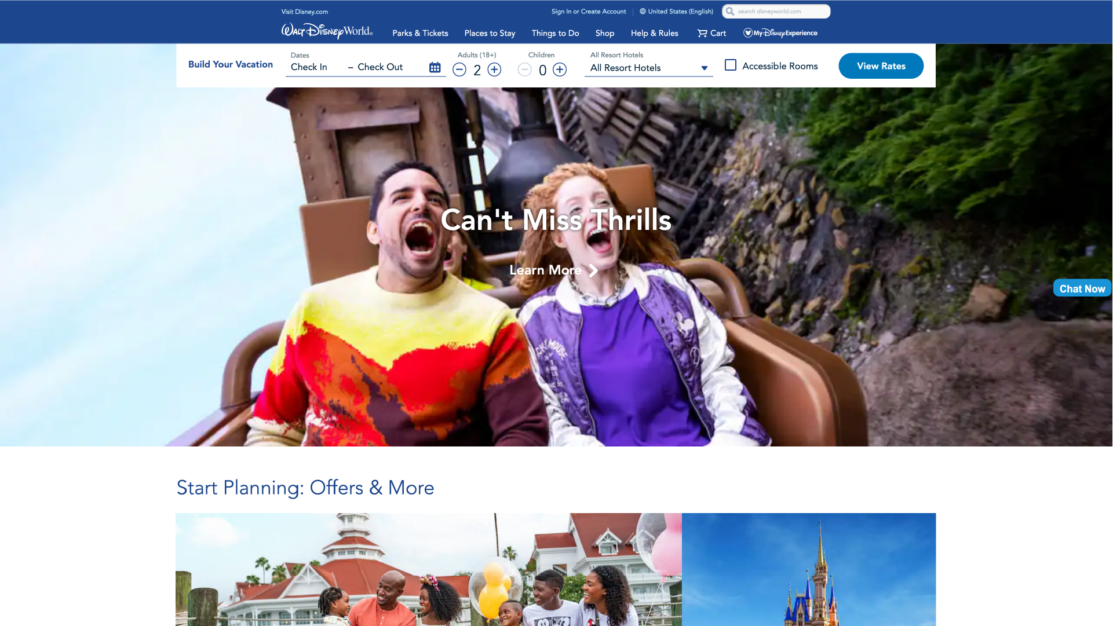Click the calendar date picker icon
The height and width of the screenshot is (626, 1113).
pyautogui.click(x=435, y=67)
